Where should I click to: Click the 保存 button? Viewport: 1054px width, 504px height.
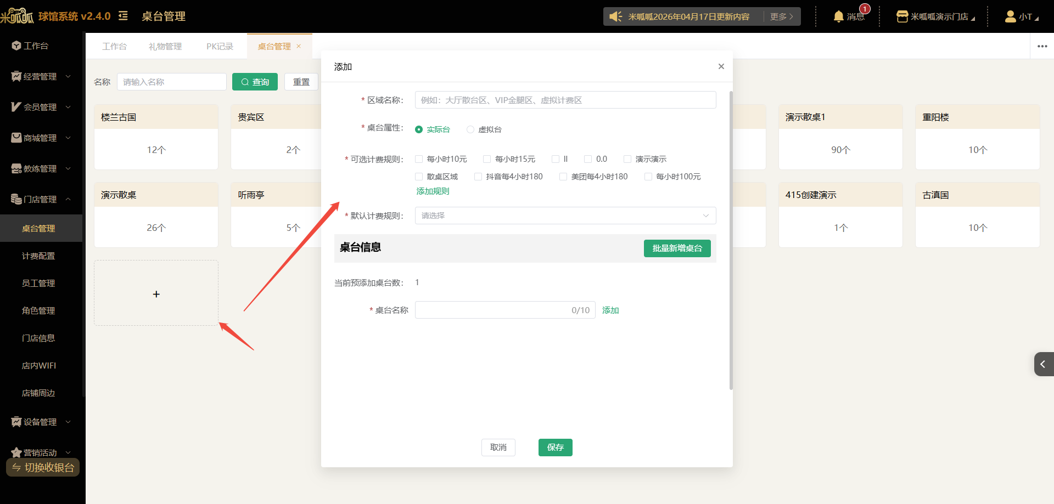pyautogui.click(x=556, y=448)
